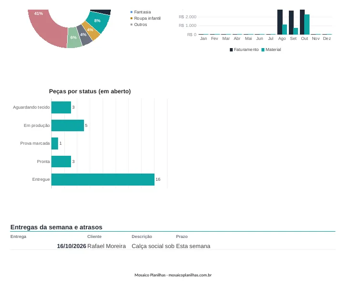Click the Roupa infantil legend marker
The image size is (345, 287).
point(131,18)
